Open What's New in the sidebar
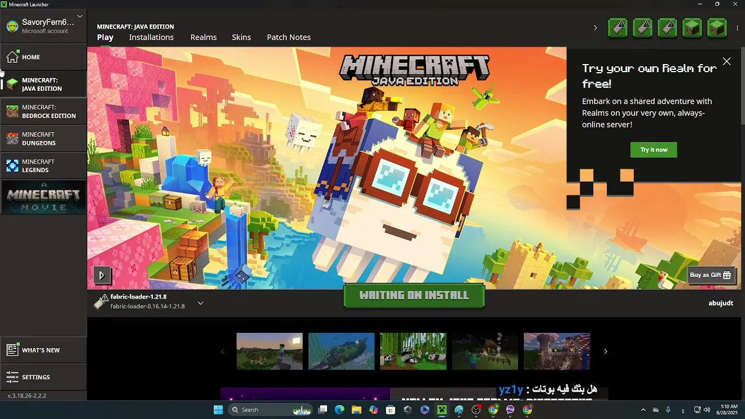The width and height of the screenshot is (745, 419). pyautogui.click(x=43, y=350)
